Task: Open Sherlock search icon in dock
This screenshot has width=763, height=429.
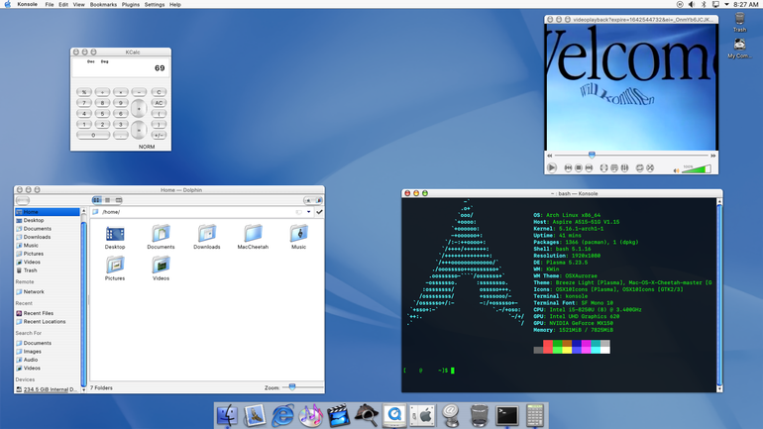Action: point(367,416)
